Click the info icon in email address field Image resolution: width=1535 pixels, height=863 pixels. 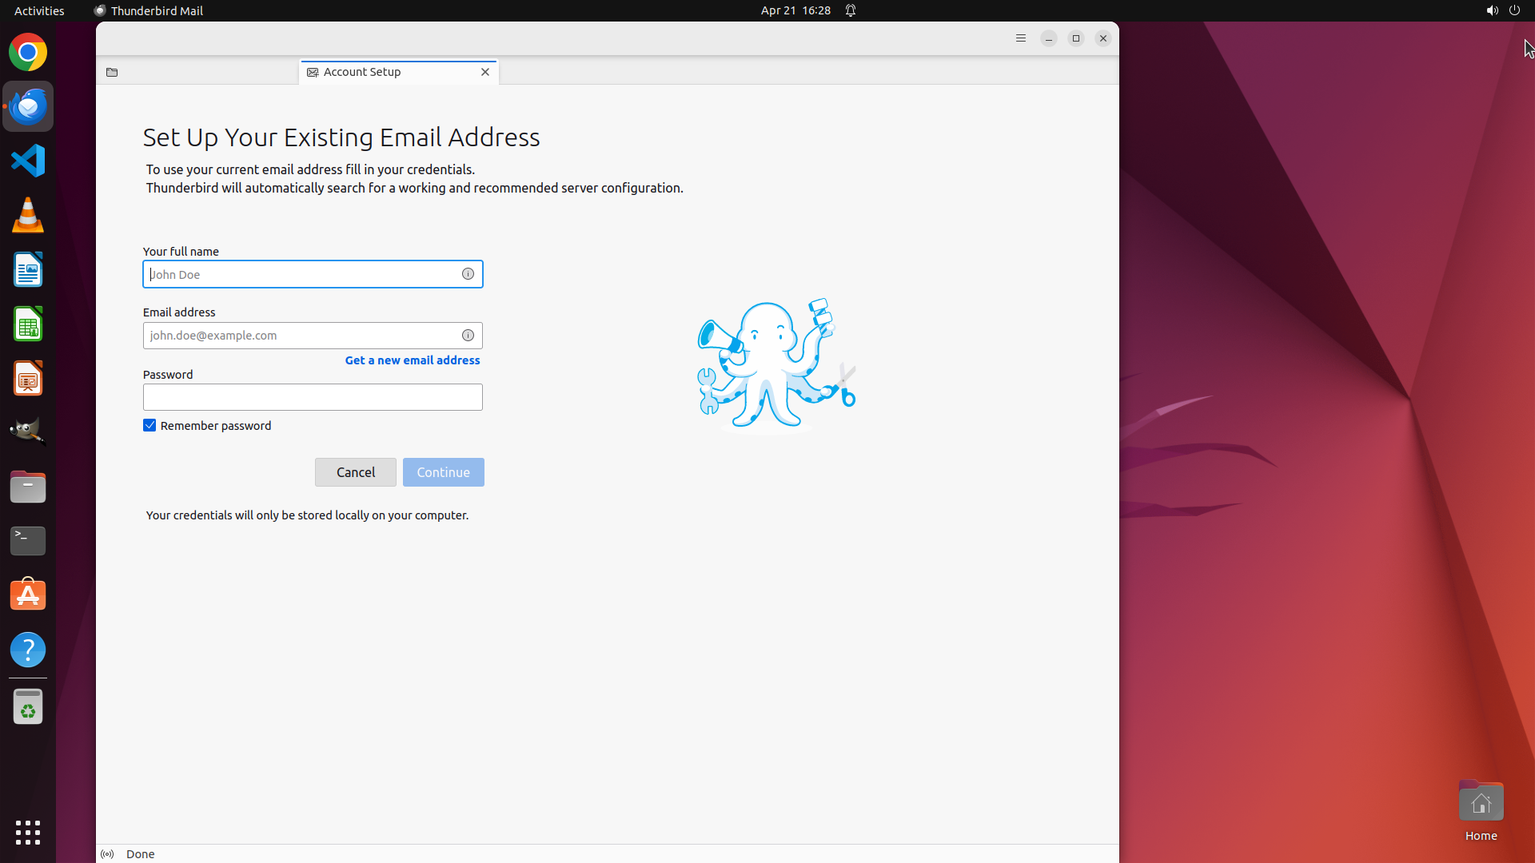[468, 336]
